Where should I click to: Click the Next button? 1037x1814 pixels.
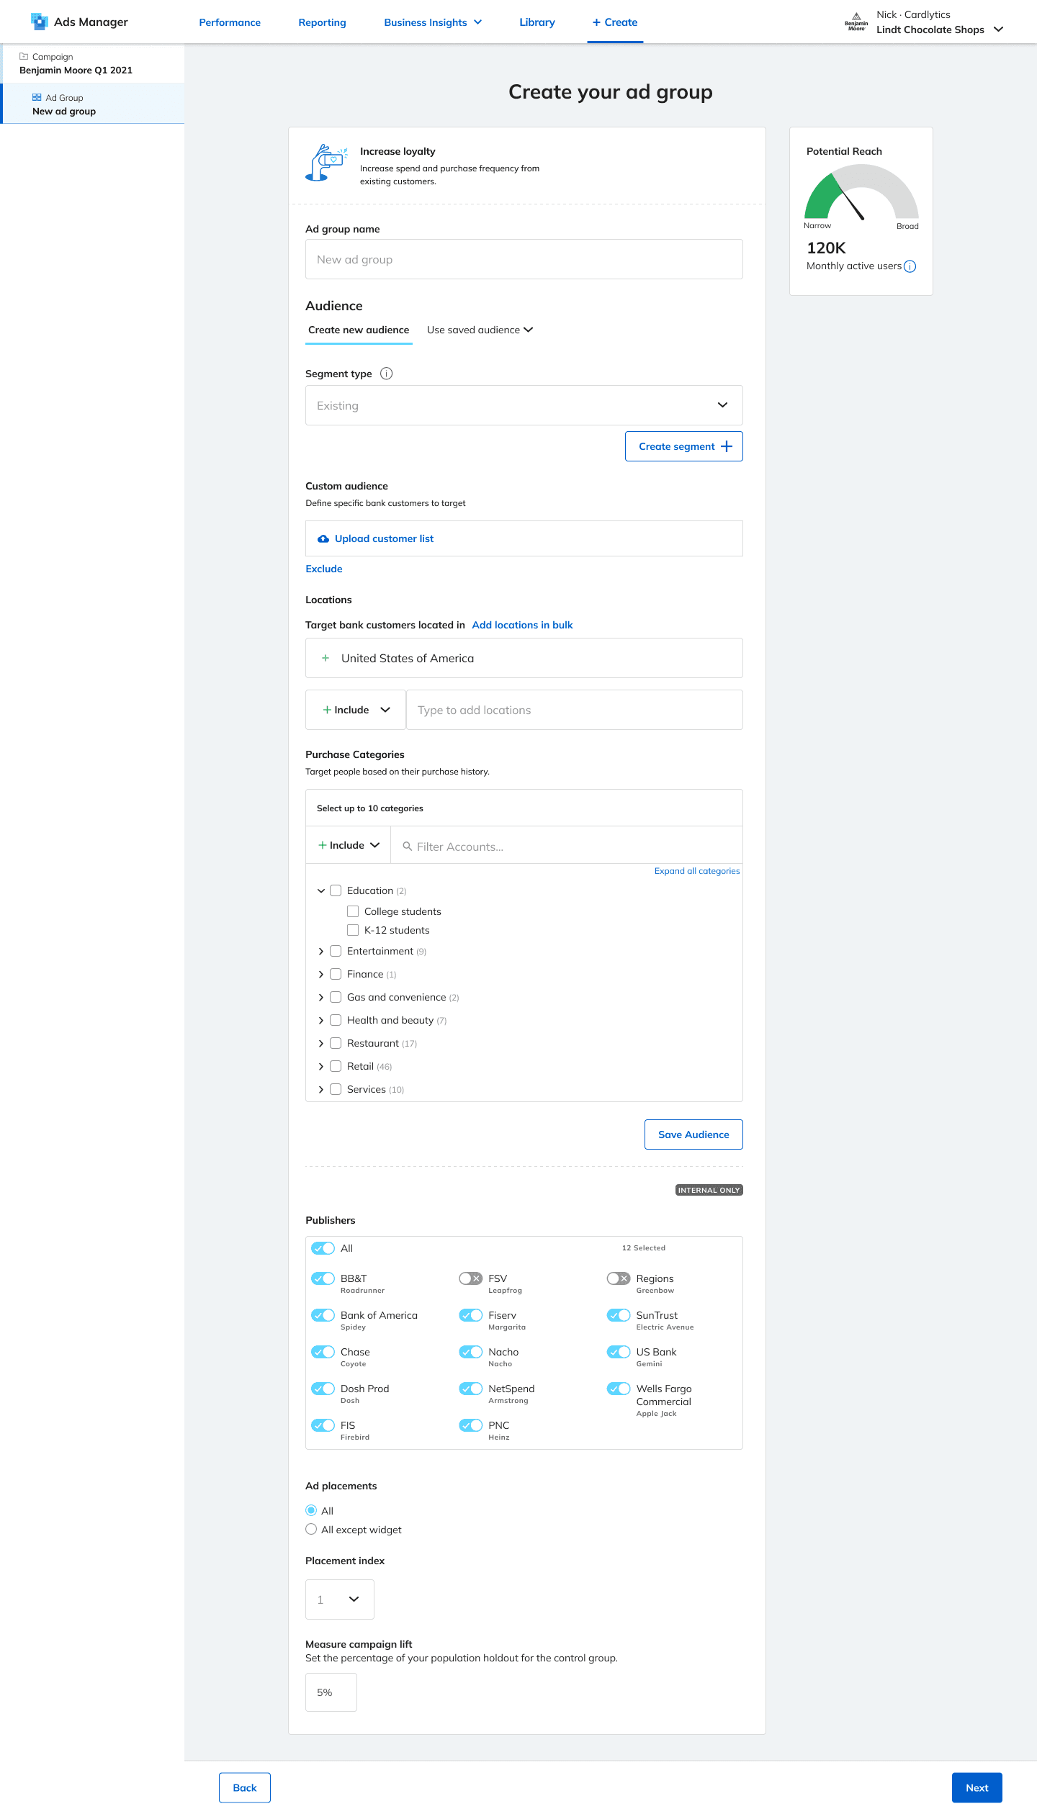tap(977, 1788)
